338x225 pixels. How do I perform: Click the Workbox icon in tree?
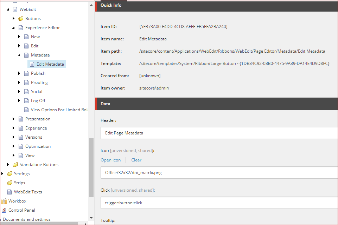click(4, 201)
